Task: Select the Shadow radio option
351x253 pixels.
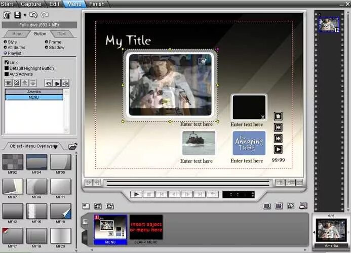Action: (x=47, y=48)
